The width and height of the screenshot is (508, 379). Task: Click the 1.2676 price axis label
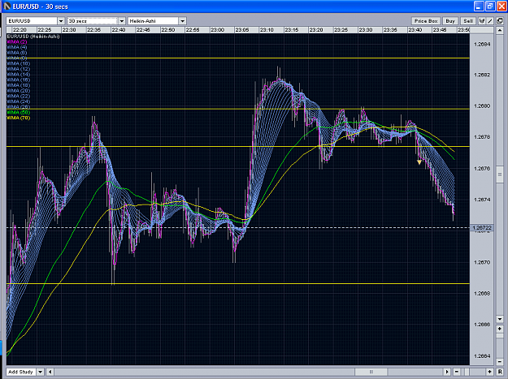coord(482,169)
